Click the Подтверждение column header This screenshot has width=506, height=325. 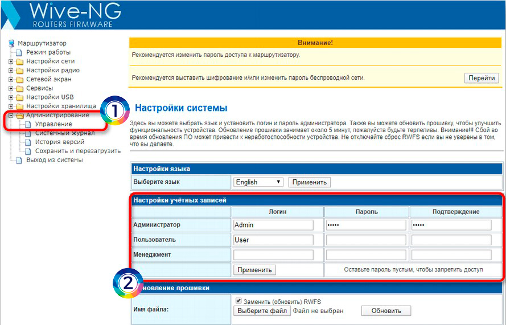(456, 212)
